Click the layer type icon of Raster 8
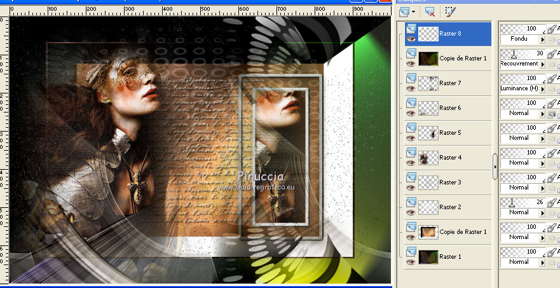The width and height of the screenshot is (560, 288). pyautogui.click(x=411, y=28)
